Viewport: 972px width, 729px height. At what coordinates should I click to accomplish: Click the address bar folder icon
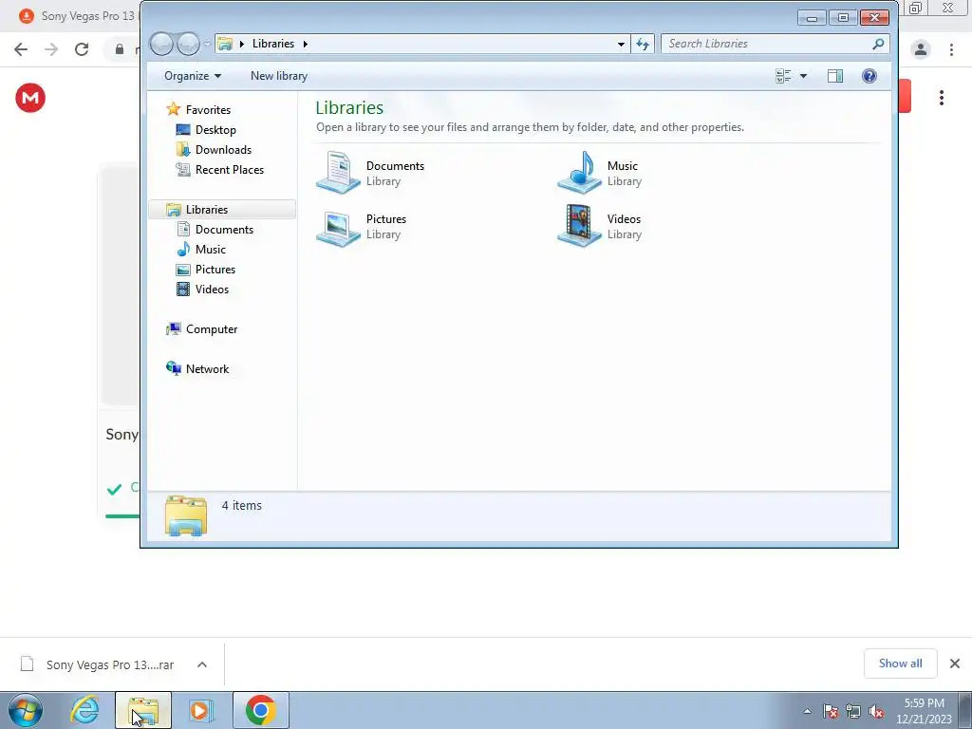pos(224,44)
